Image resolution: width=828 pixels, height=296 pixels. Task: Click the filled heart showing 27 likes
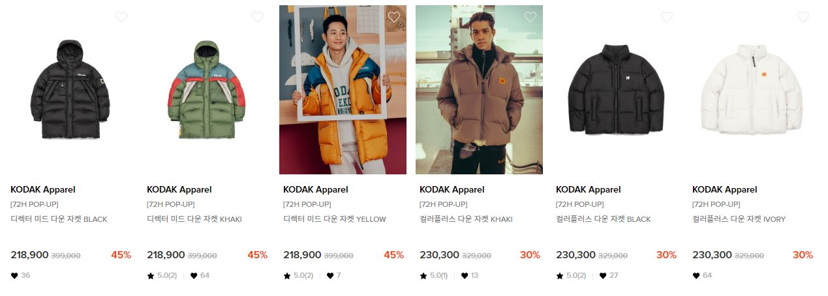603,276
